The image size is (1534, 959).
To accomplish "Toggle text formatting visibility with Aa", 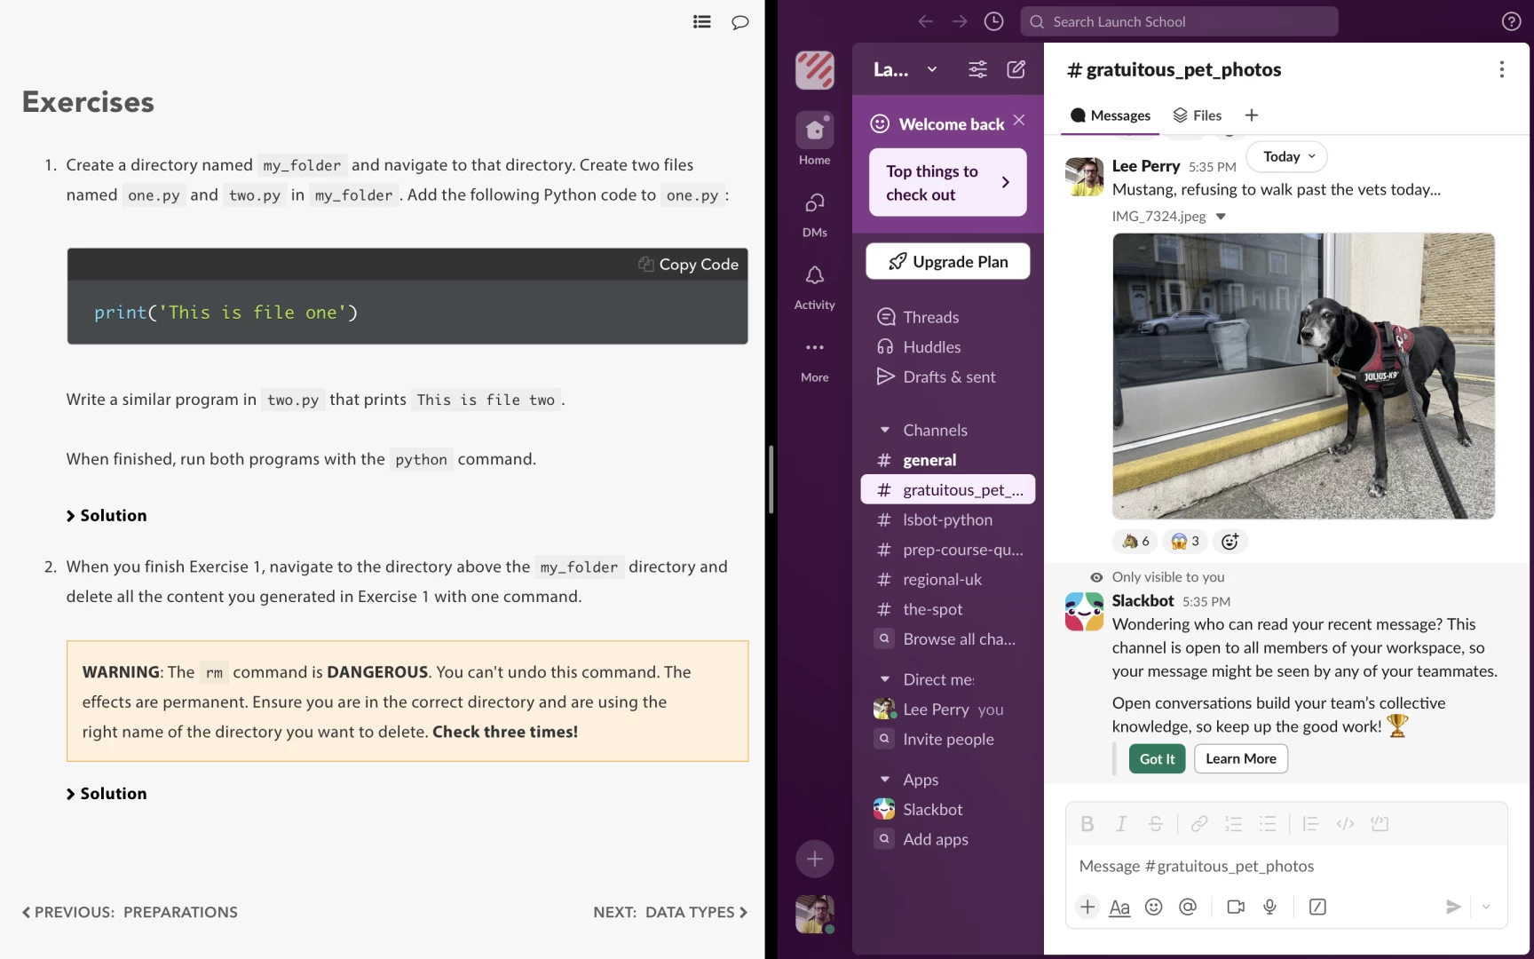I will pyautogui.click(x=1119, y=907).
